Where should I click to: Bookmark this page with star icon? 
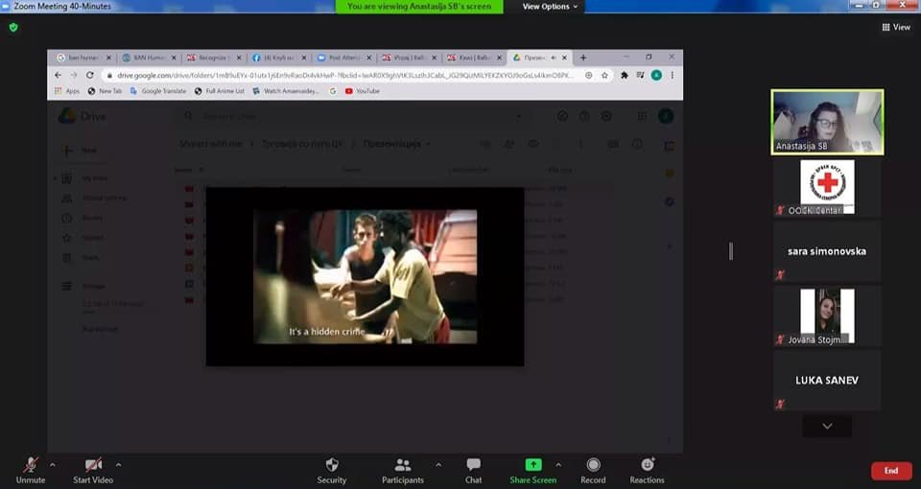[604, 75]
